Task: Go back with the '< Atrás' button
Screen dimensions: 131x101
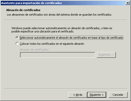Action: coord(78,95)
